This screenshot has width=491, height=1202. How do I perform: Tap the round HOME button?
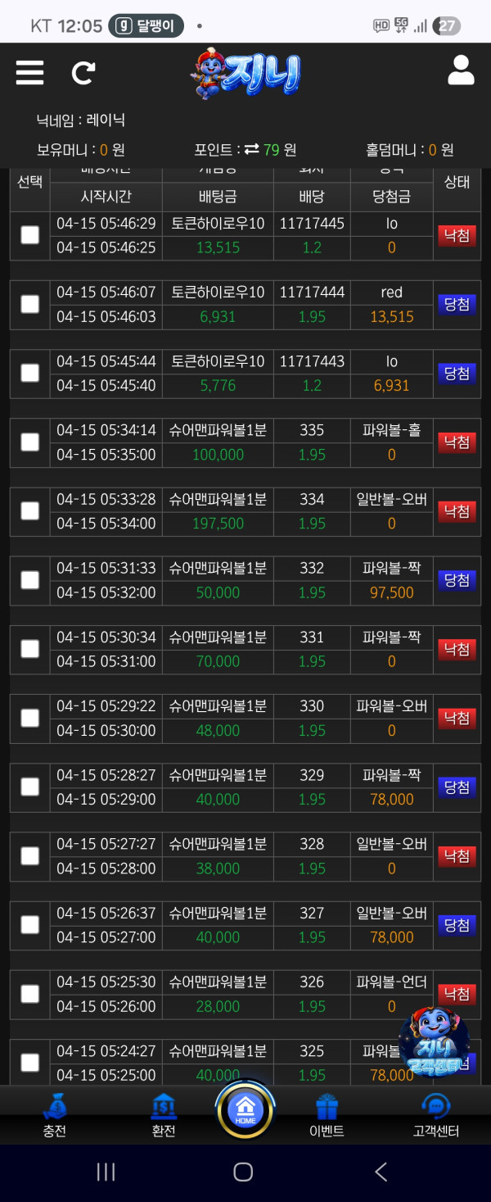pos(245,1109)
